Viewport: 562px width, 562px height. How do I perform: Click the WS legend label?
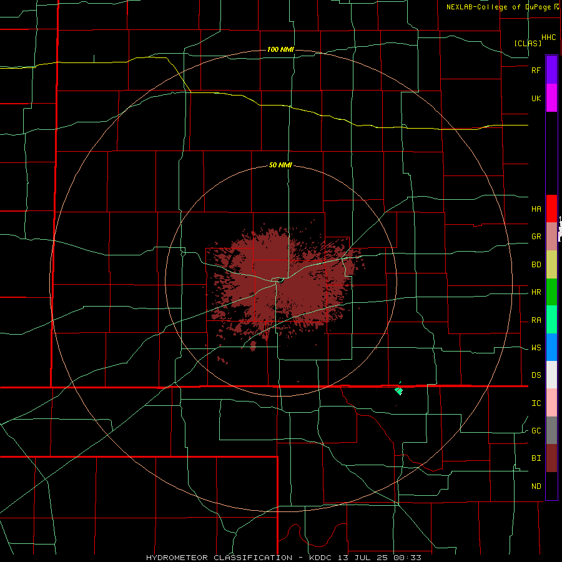point(536,348)
